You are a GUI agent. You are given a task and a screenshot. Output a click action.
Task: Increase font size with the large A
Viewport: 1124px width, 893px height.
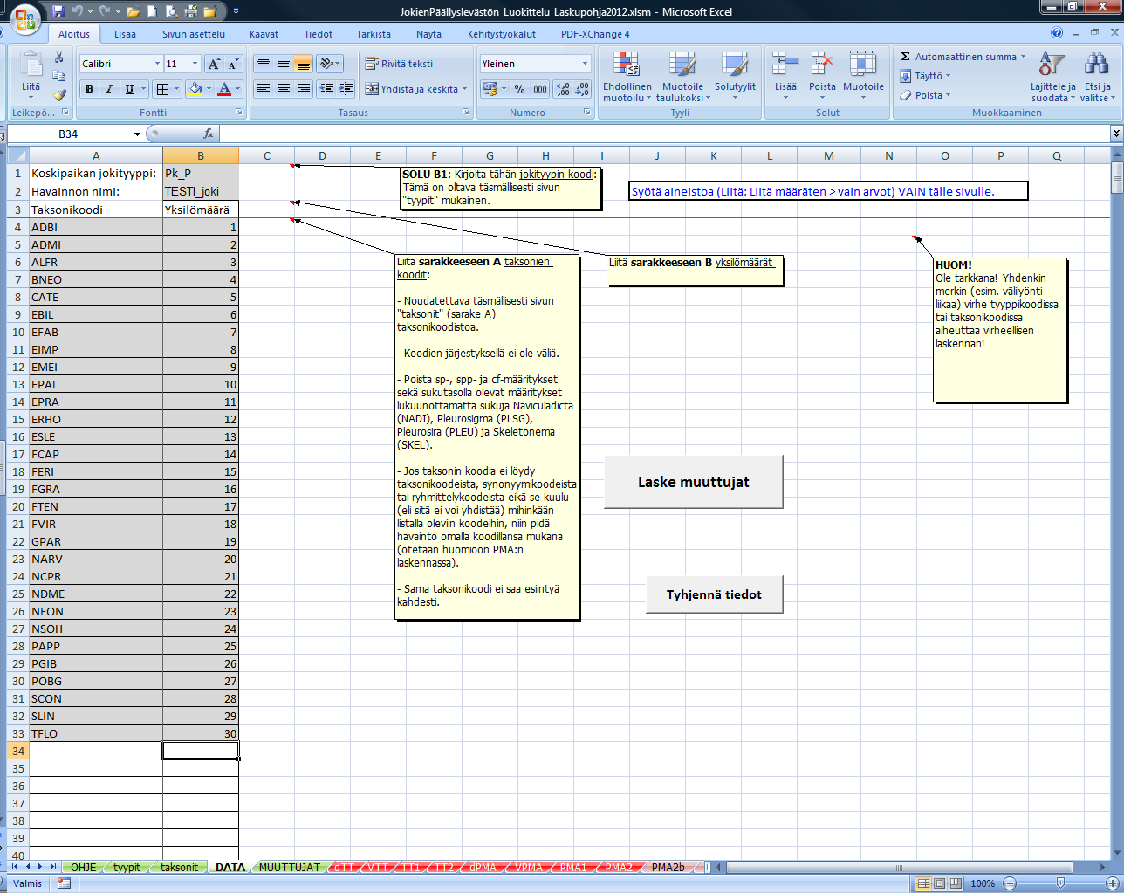(213, 64)
